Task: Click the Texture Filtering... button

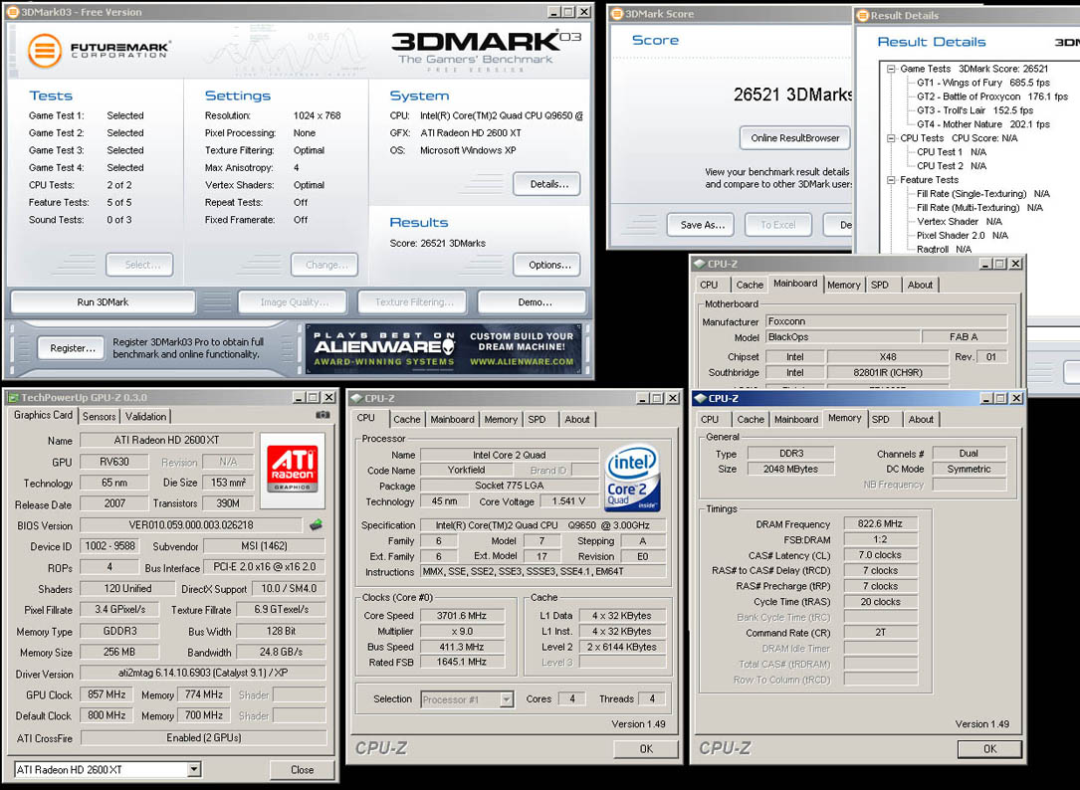Action: pyautogui.click(x=412, y=301)
